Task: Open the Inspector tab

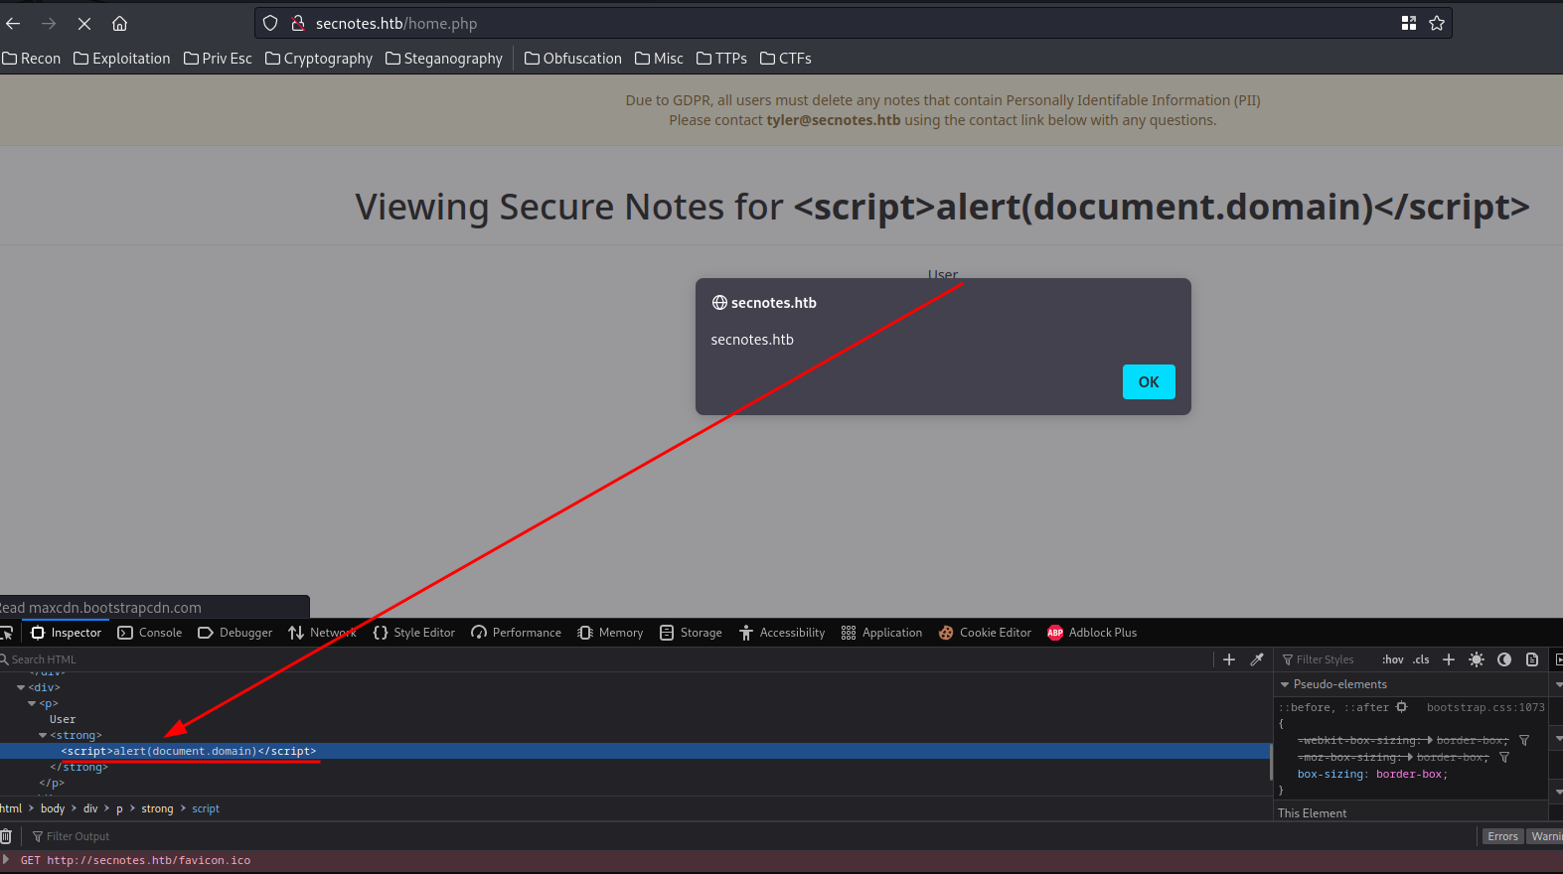Action: (66, 633)
